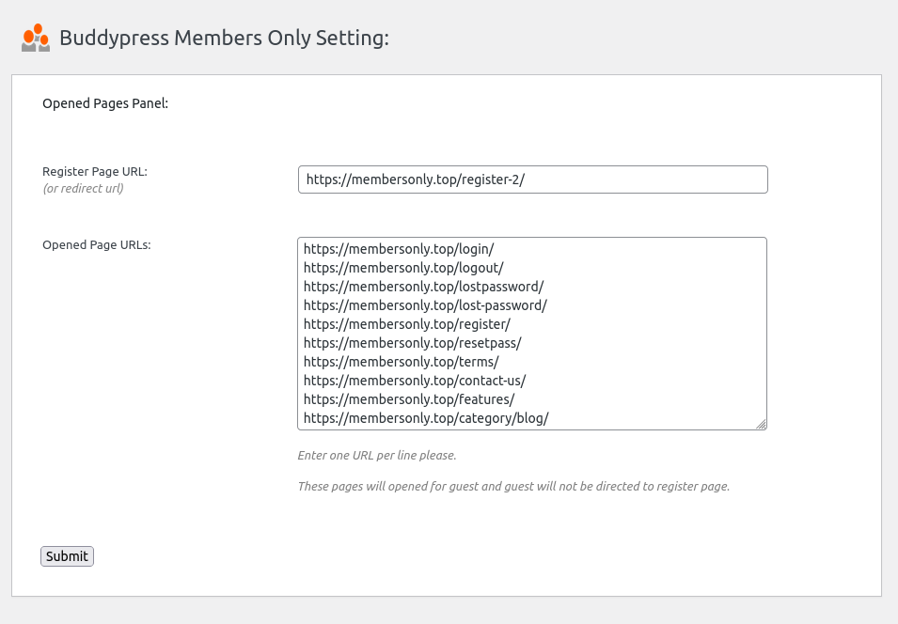This screenshot has width=898, height=624.
Task: Click inside the Opened Page URLs textarea
Action: coord(531,334)
